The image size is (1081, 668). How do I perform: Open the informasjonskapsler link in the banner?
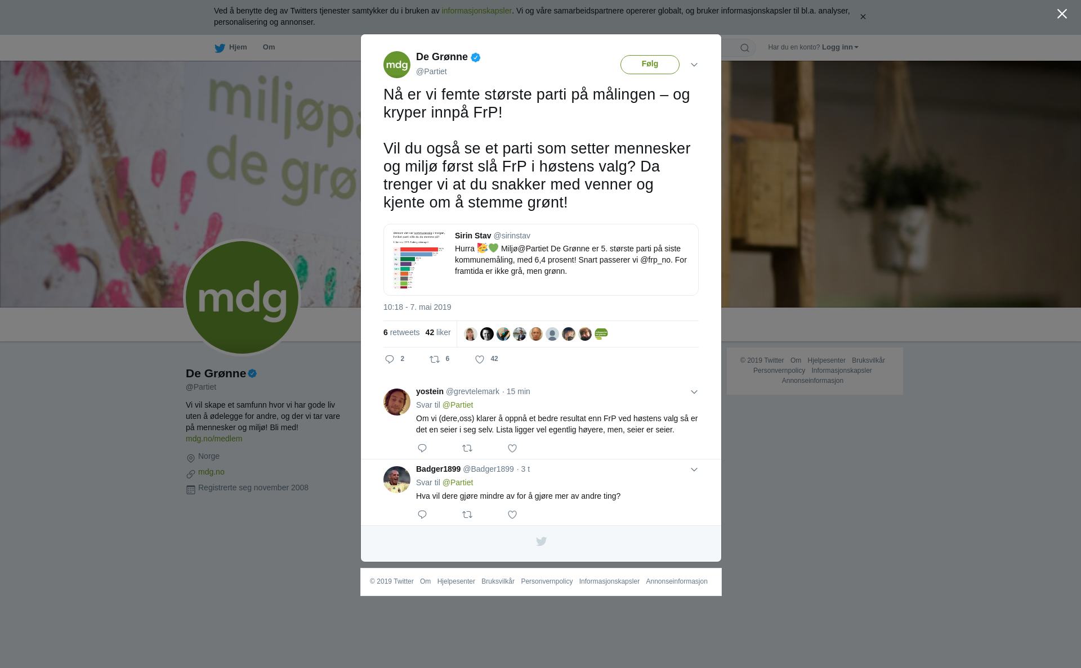click(476, 11)
